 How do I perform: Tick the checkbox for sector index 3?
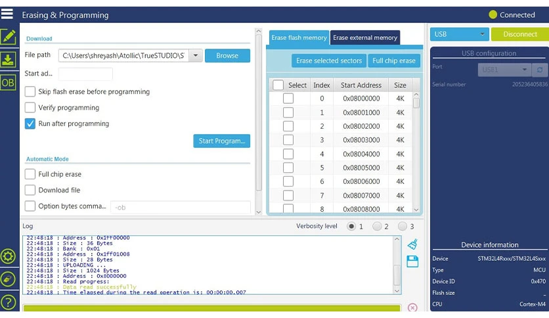(x=288, y=140)
